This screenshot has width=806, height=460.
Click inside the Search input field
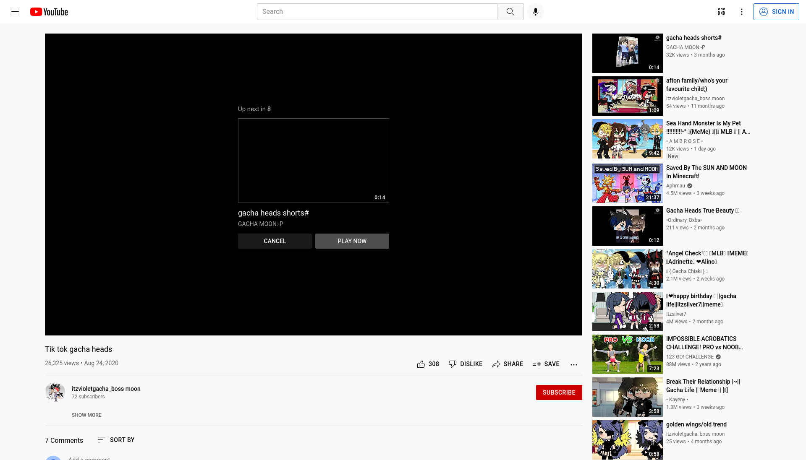point(377,12)
